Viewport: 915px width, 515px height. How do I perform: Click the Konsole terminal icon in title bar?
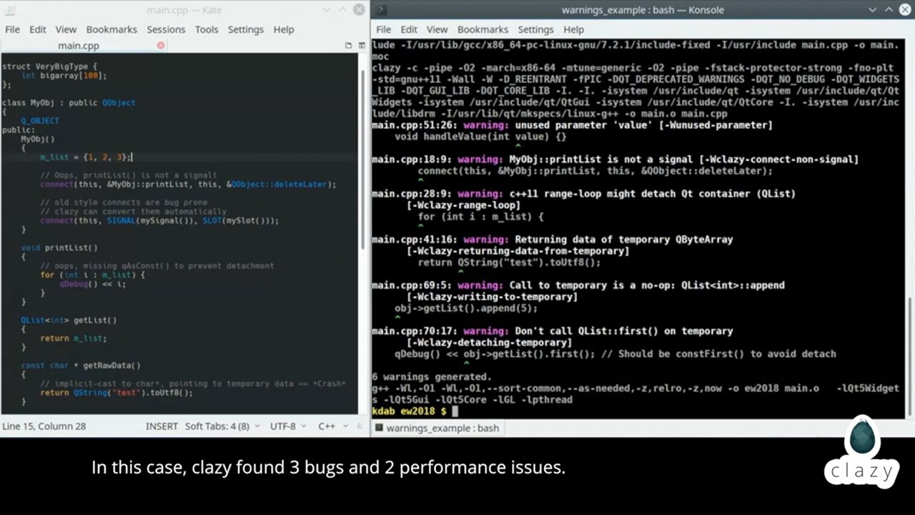coord(382,10)
